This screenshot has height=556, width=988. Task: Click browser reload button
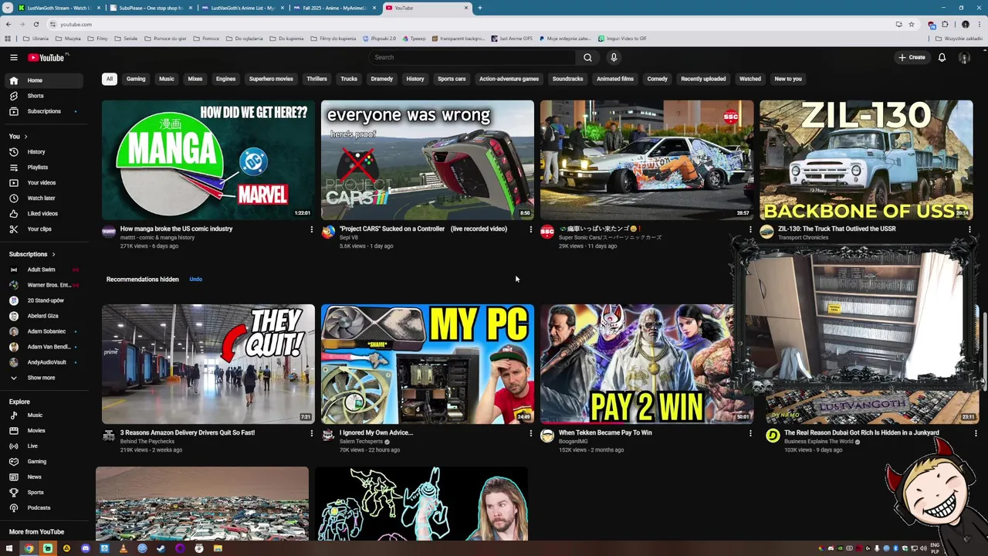tap(36, 24)
